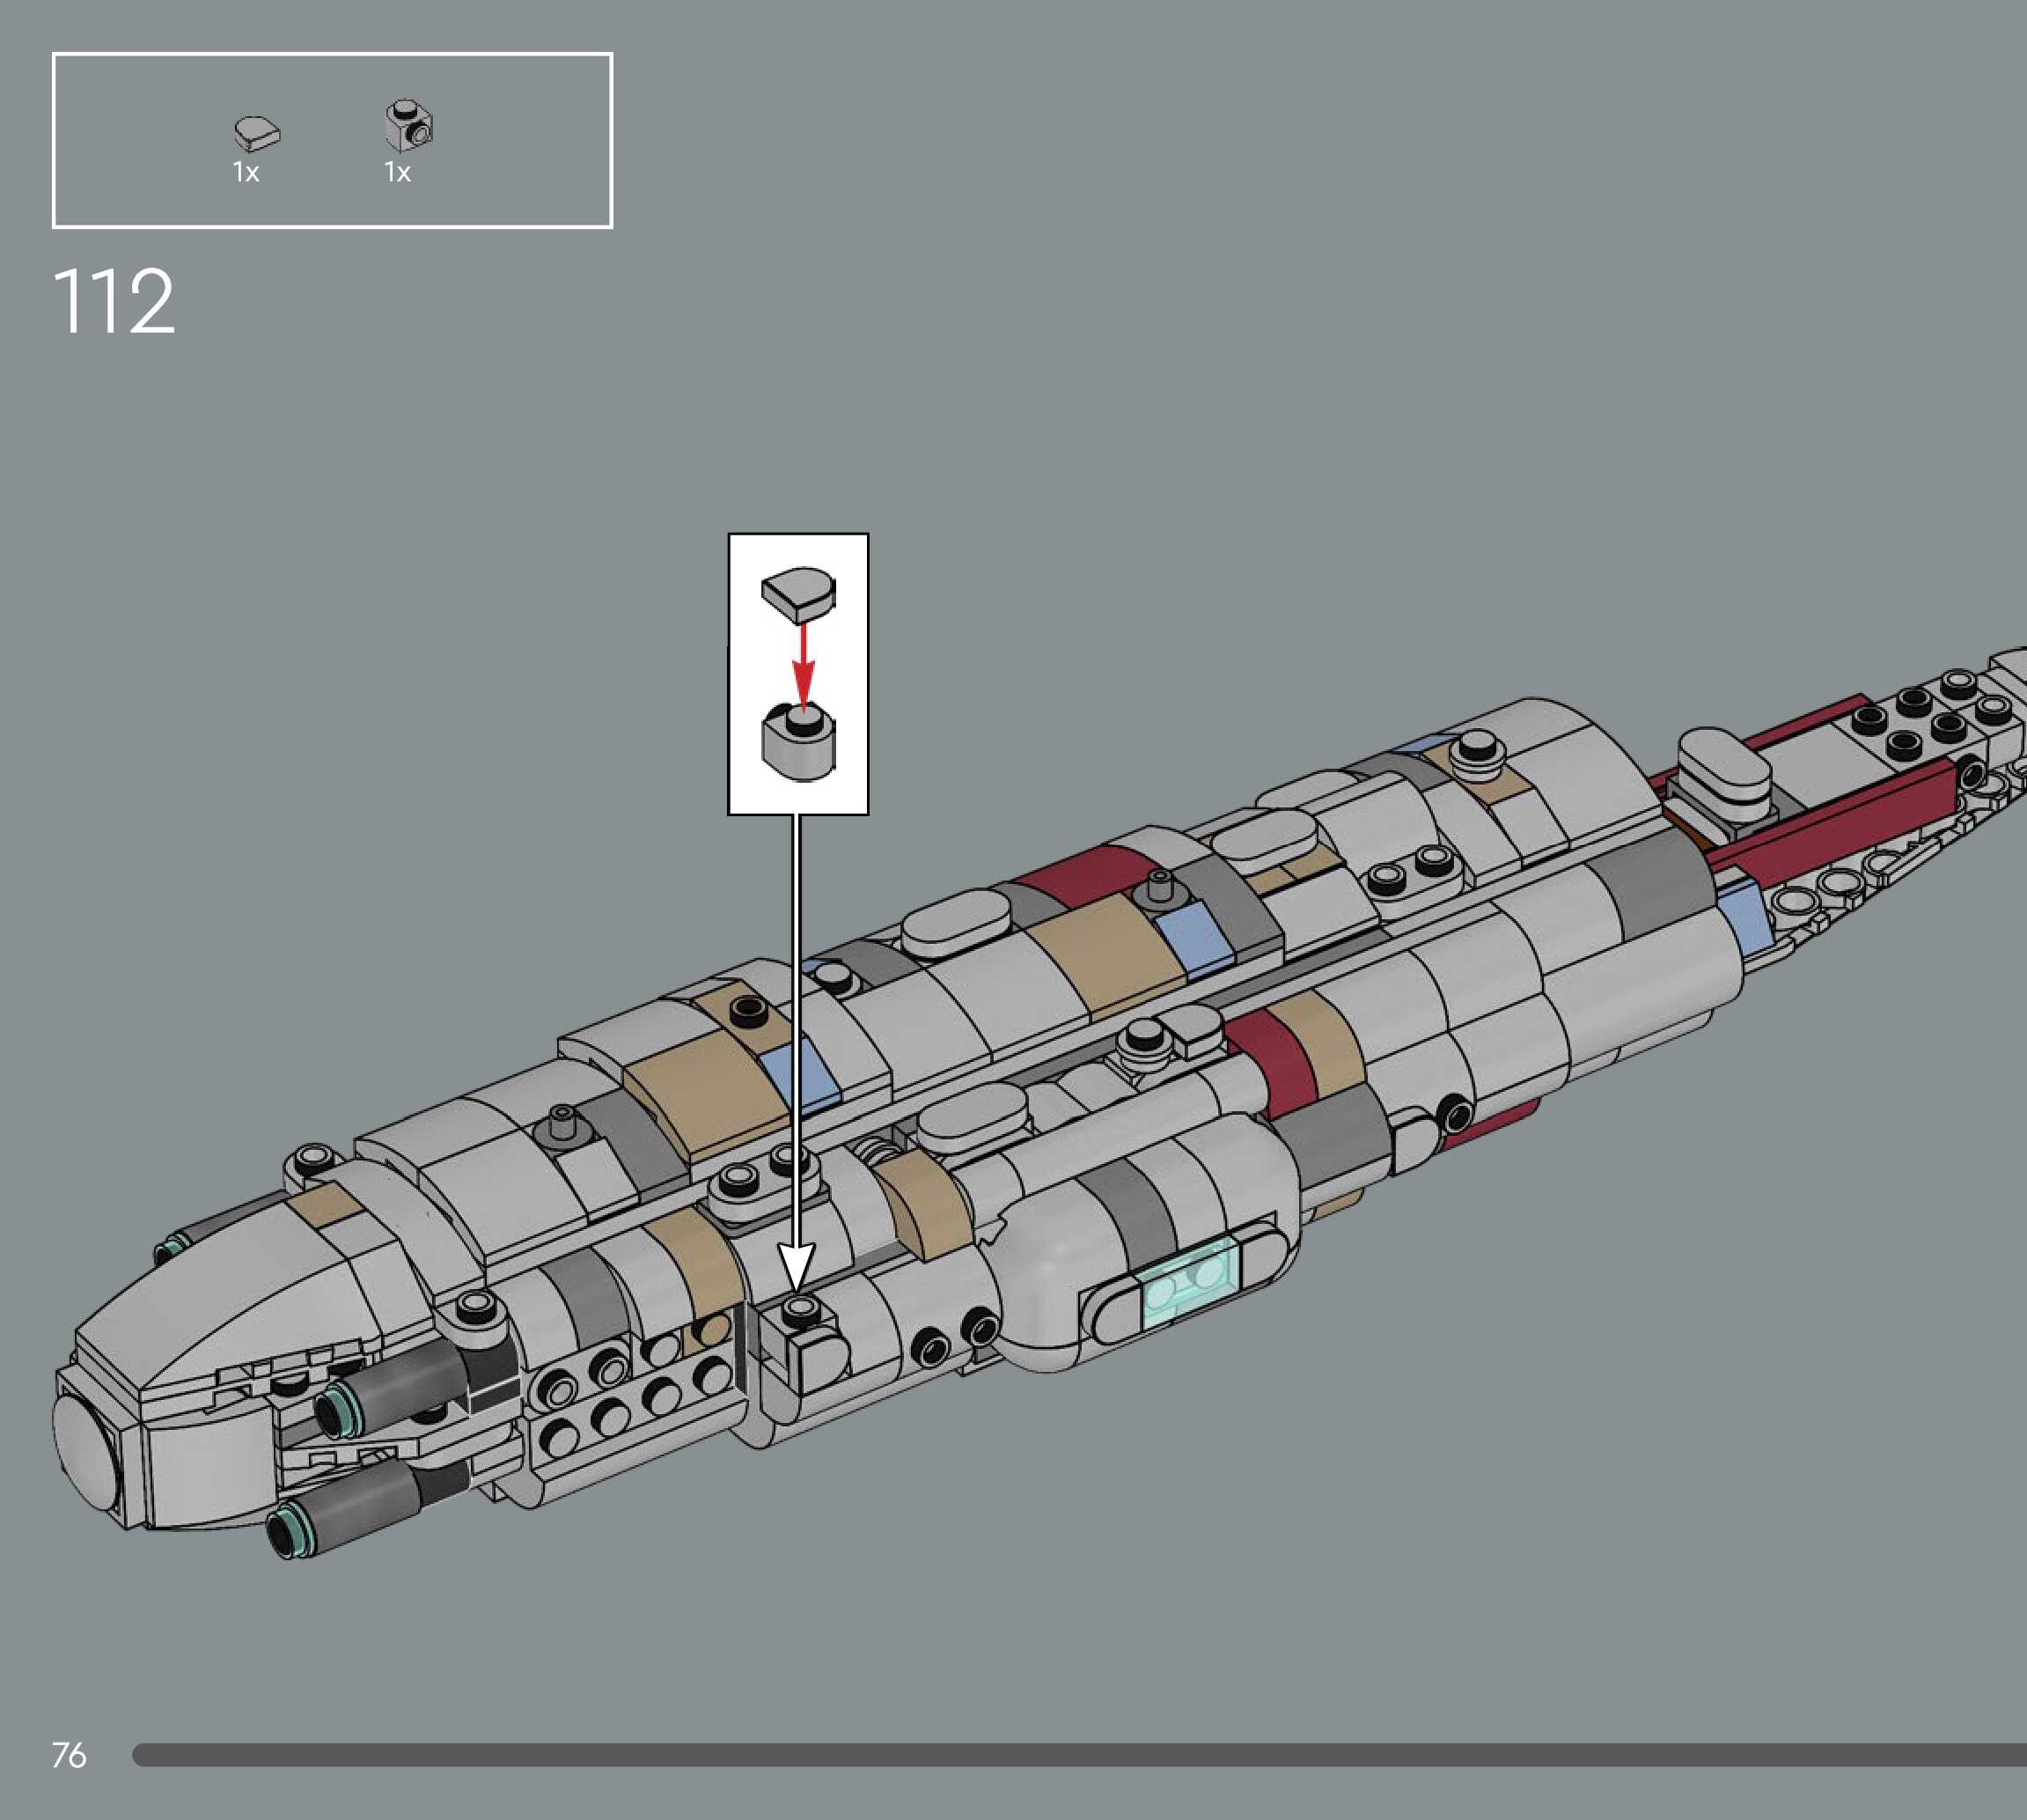Click the rounded tile in parts list

pos(257,133)
